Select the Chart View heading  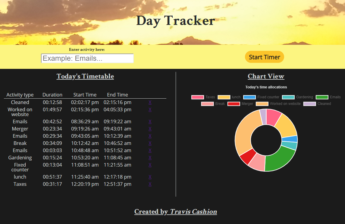266,76
